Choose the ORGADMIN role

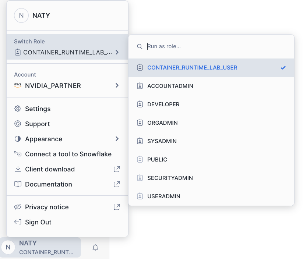[211, 123]
